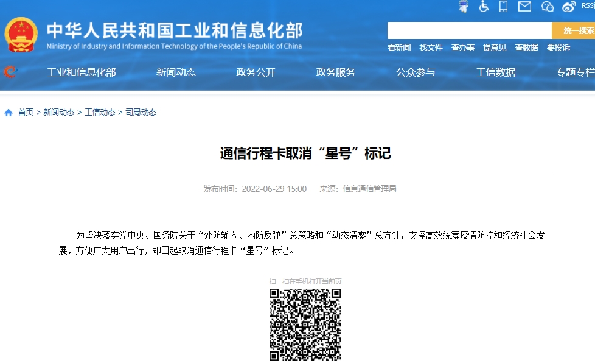Click article title 通信行程卡取消“星号”标记
Screen dimensions: 595x363
(x=305, y=153)
